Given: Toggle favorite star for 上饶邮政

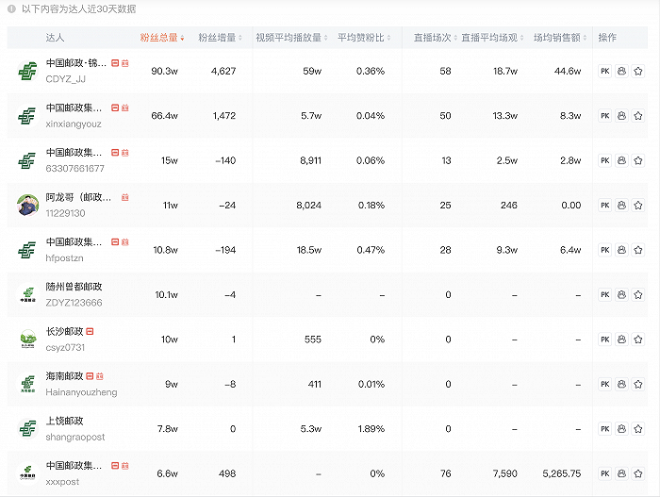Looking at the screenshot, I should tap(638, 429).
